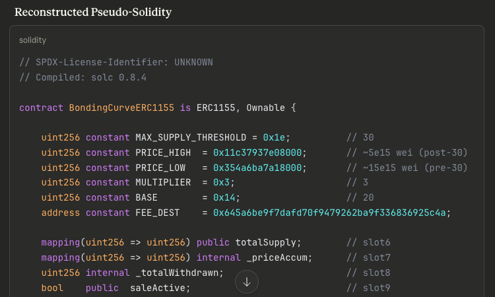This screenshot has width=495, height=297.
Task: Click the PRICE_LOW constant name
Action: [160, 168]
